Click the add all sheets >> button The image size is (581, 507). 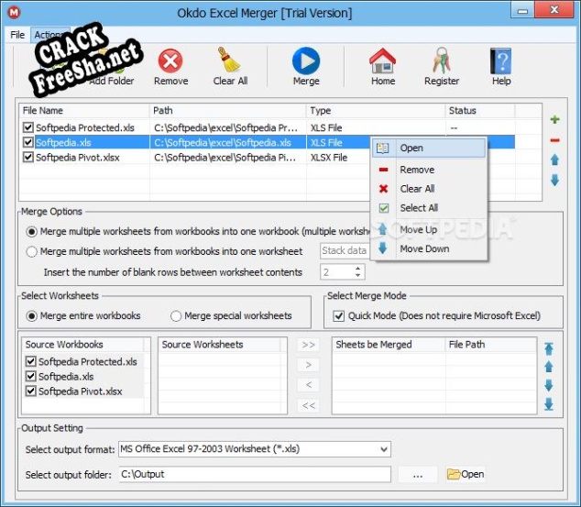(x=309, y=346)
